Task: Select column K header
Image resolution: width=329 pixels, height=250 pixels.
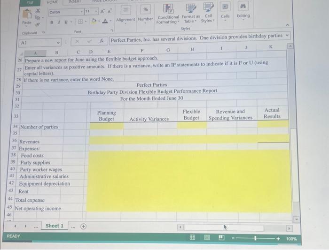Action: [271, 47]
